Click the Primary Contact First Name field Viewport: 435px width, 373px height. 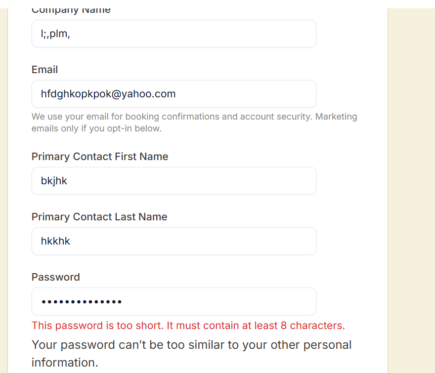point(173,181)
